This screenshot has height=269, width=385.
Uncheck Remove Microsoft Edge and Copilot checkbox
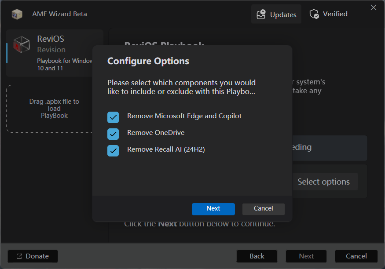pos(113,117)
